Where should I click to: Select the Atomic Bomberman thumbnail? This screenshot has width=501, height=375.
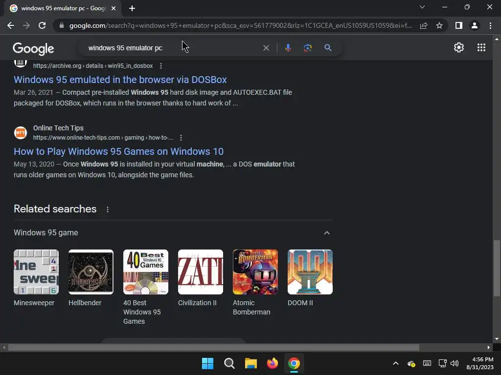255,272
